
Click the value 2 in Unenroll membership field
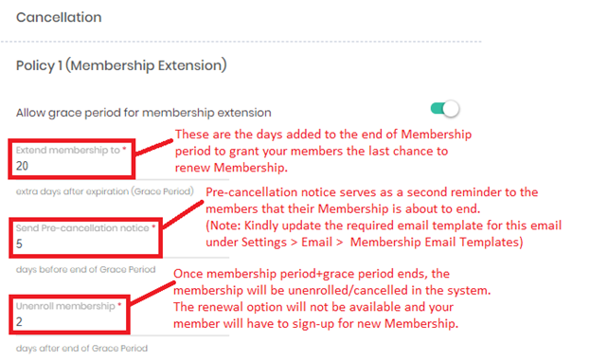(x=19, y=321)
